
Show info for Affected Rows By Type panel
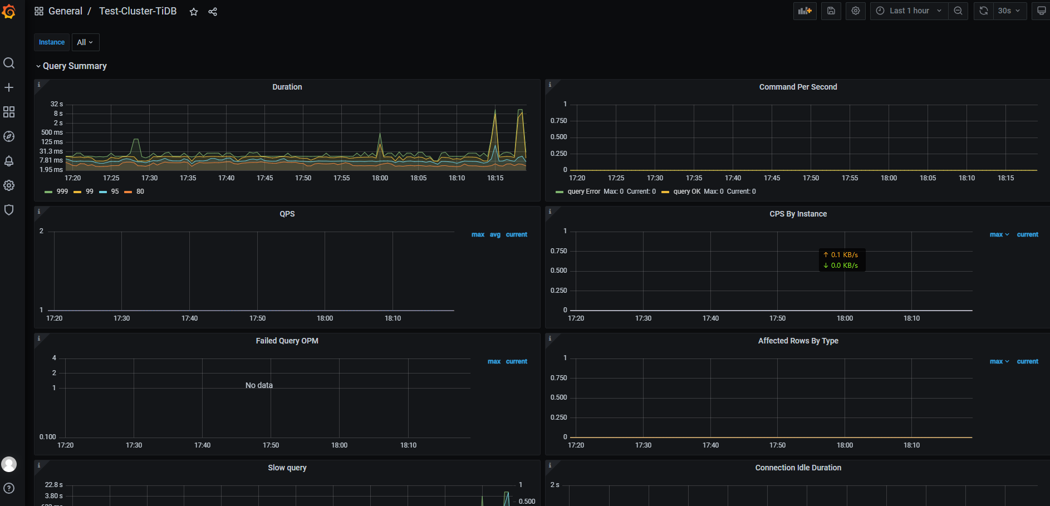pyautogui.click(x=550, y=338)
